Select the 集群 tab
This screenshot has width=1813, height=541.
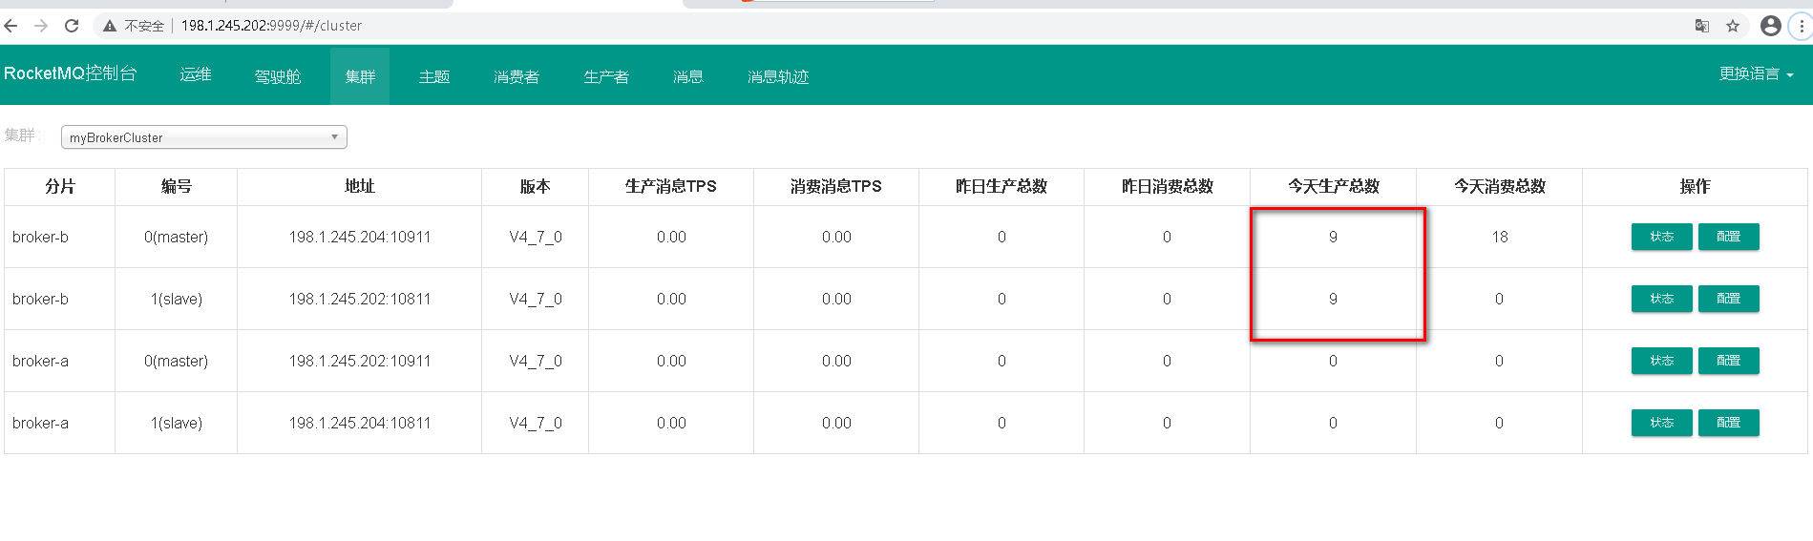click(360, 76)
